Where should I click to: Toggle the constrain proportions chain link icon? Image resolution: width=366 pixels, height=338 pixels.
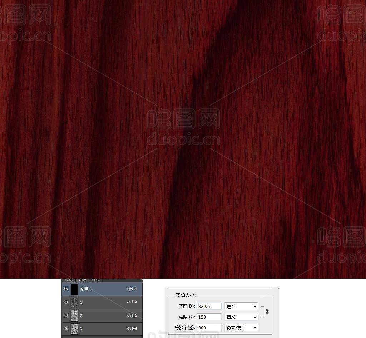tap(267, 312)
